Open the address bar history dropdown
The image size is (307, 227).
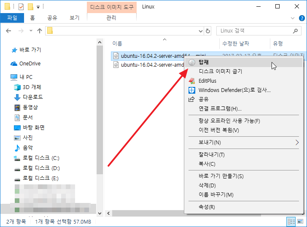coord(201,31)
